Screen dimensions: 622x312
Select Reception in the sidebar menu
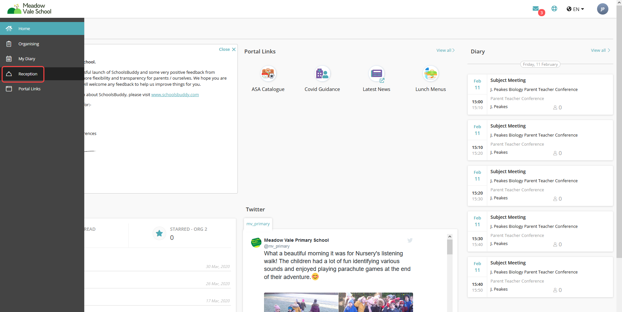click(28, 74)
